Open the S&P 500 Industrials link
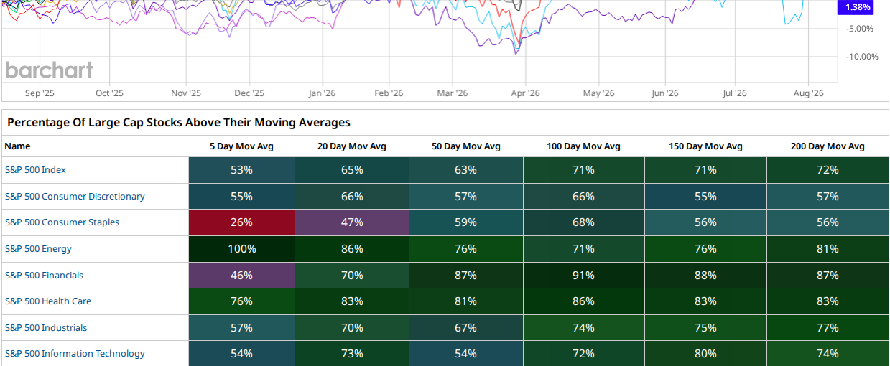 click(x=46, y=328)
